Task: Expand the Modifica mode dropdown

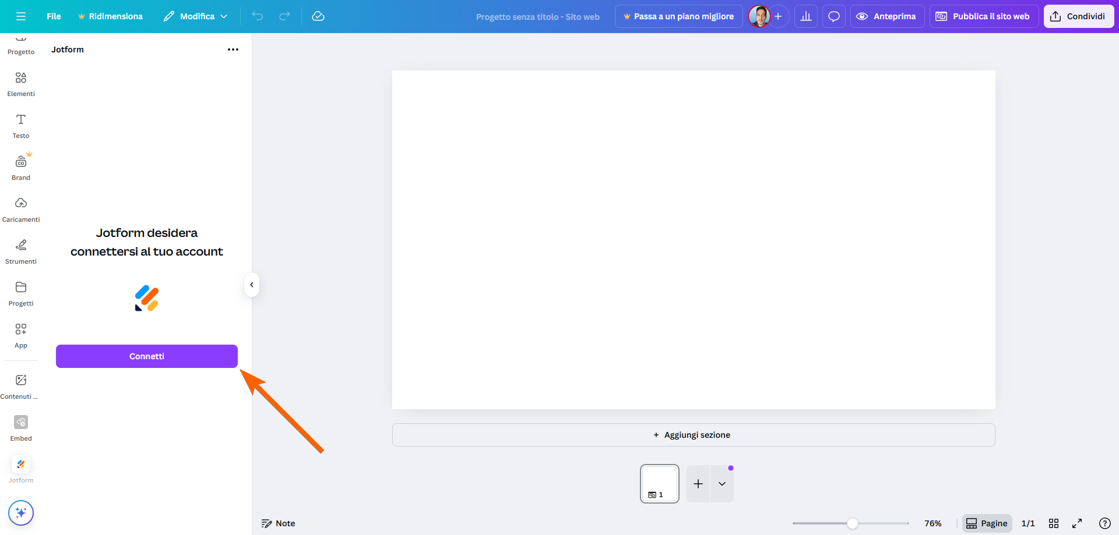Action: point(195,16)
